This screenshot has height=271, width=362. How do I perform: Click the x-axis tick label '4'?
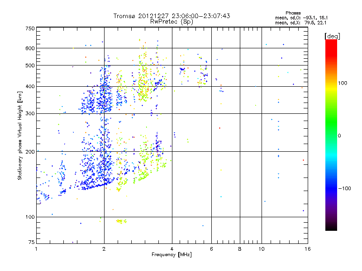(x=172, y=249)
